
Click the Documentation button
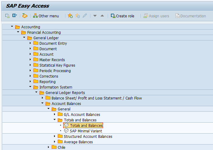click(x=191, y=16)
